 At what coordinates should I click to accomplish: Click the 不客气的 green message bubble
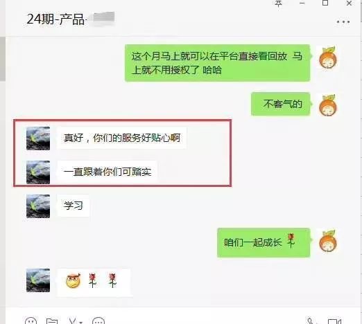point(281,104)
